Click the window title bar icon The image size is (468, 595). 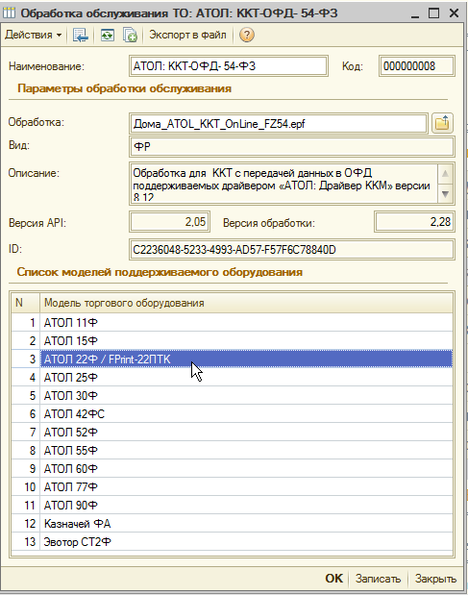tap(9, 12)
